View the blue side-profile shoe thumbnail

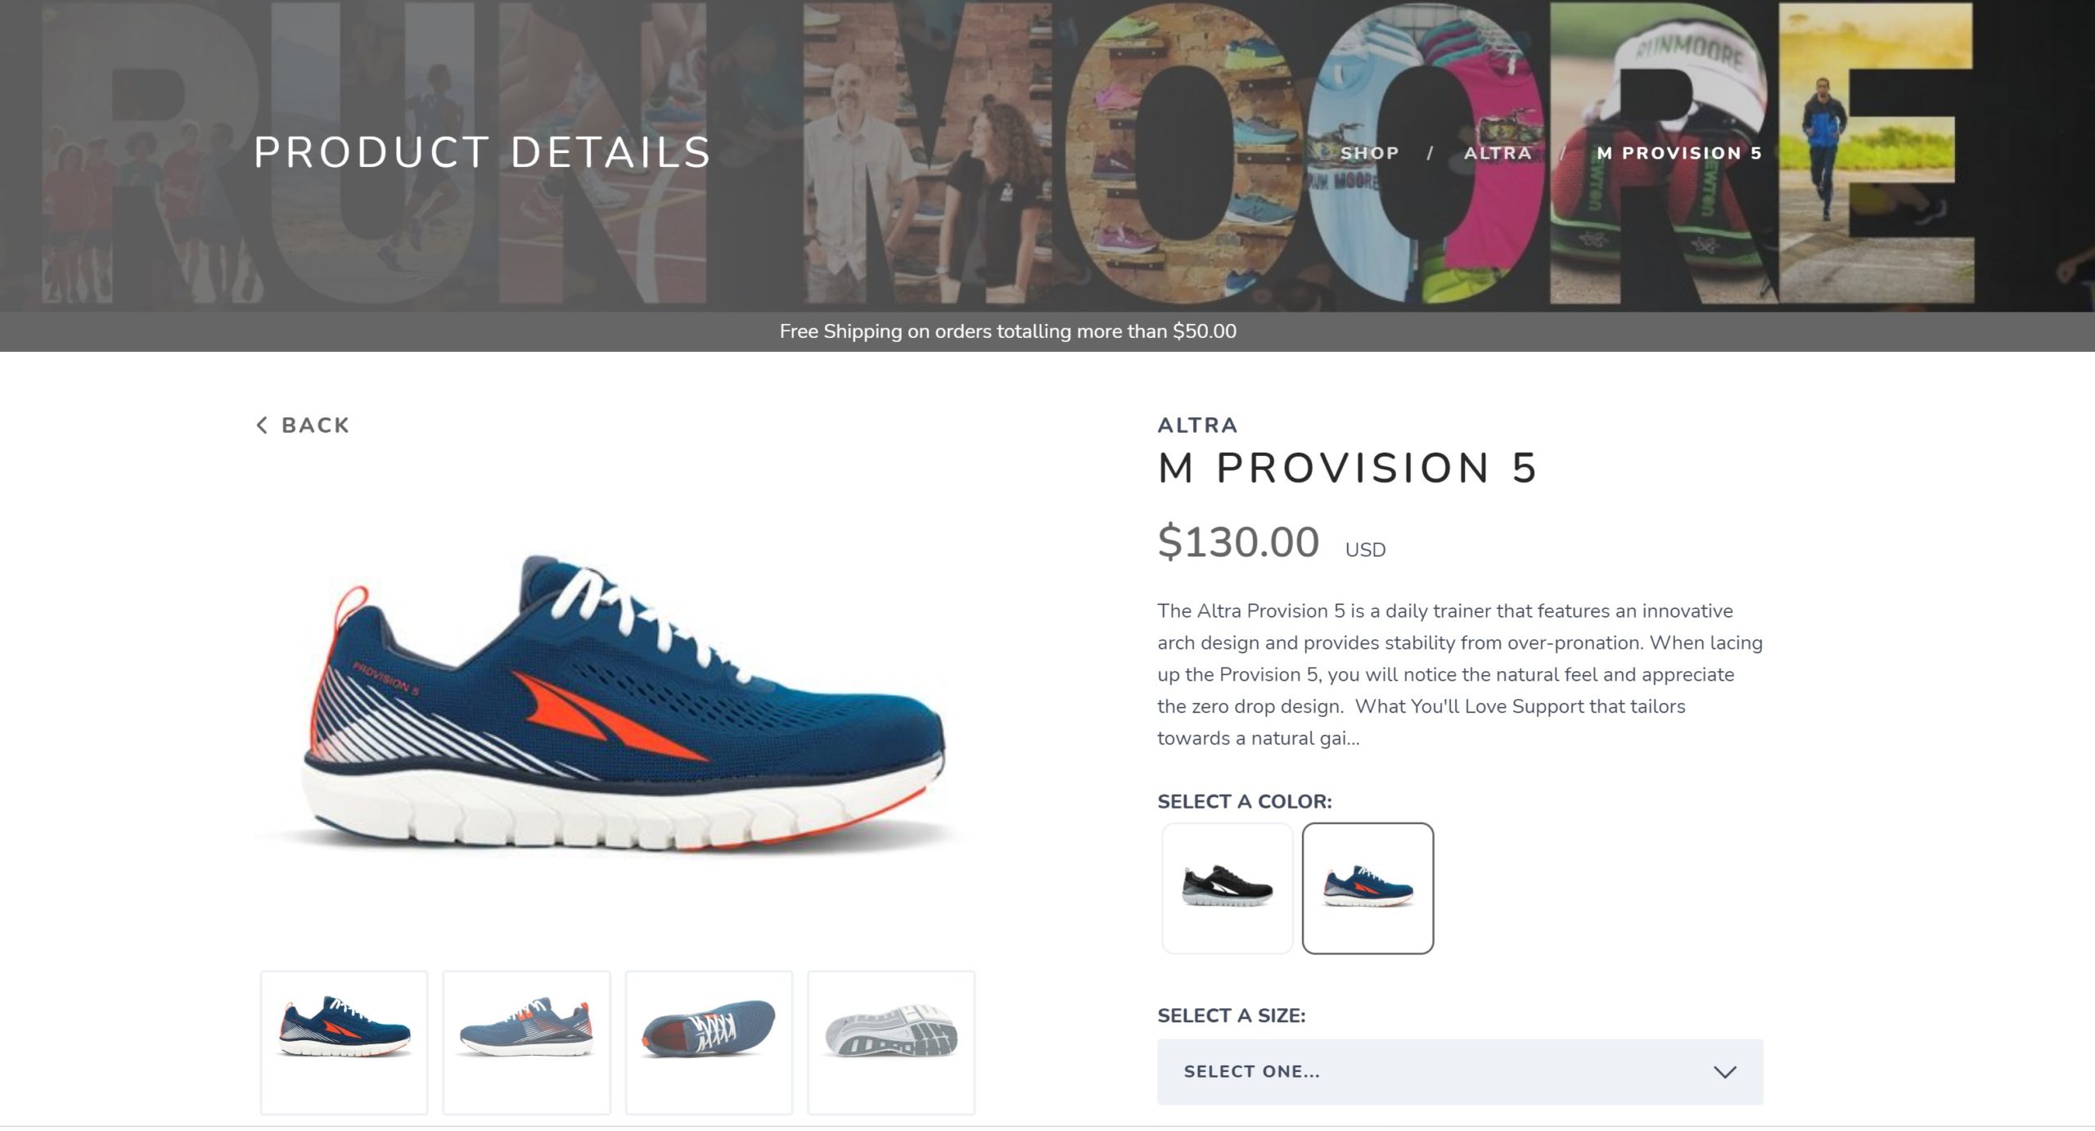pos(344,1043)
